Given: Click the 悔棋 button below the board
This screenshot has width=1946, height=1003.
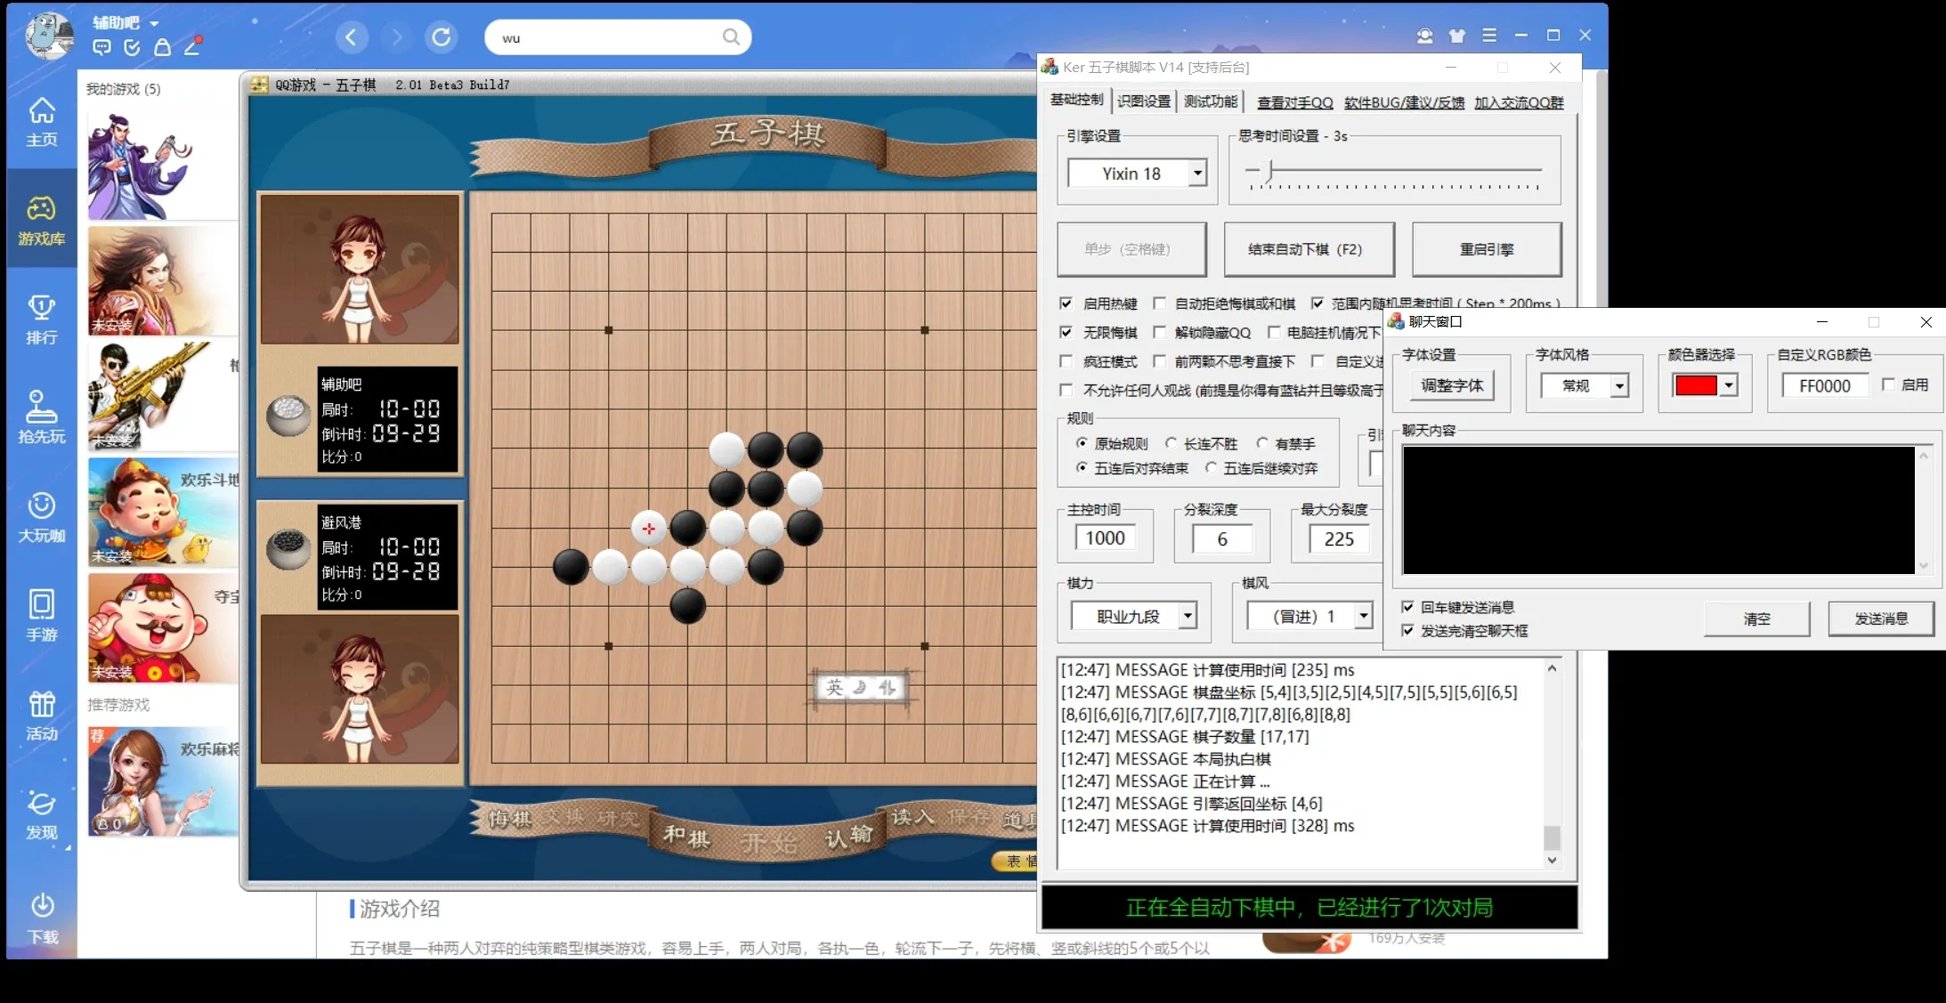Looking at the screenshot, I should point(509,818).
